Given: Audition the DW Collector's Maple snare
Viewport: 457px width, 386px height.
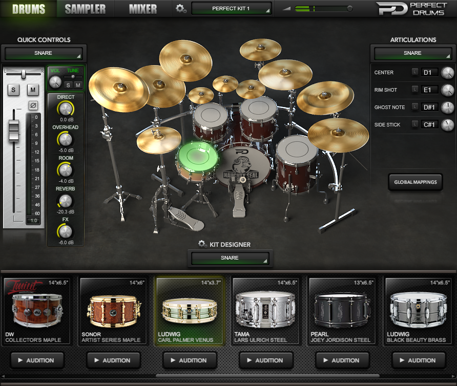Looking at the screenshot, I should (37, 360).
